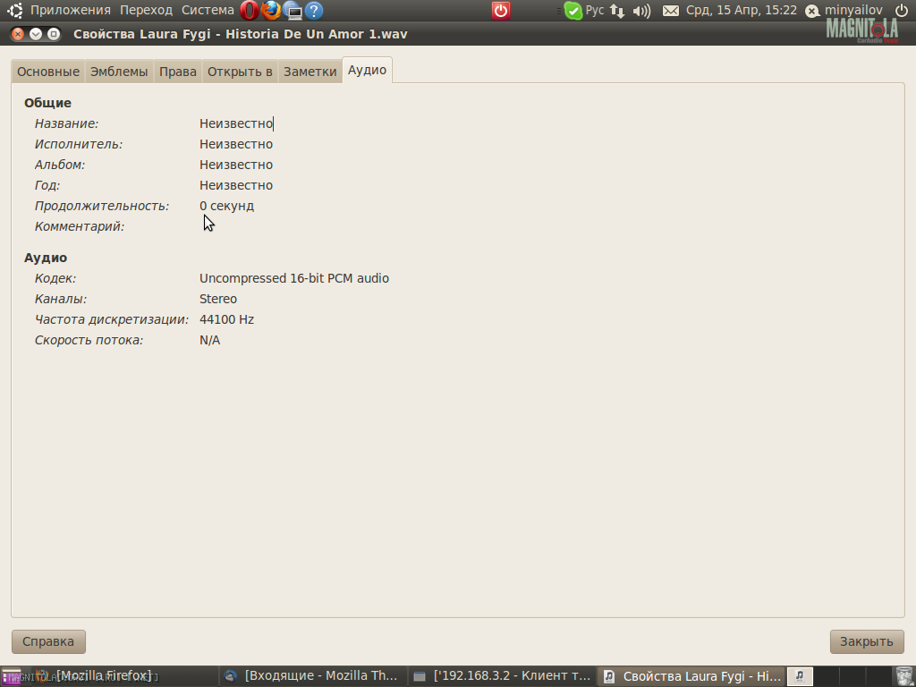
Task: Switch to the Основные tab
Action: tap(48, 72)
